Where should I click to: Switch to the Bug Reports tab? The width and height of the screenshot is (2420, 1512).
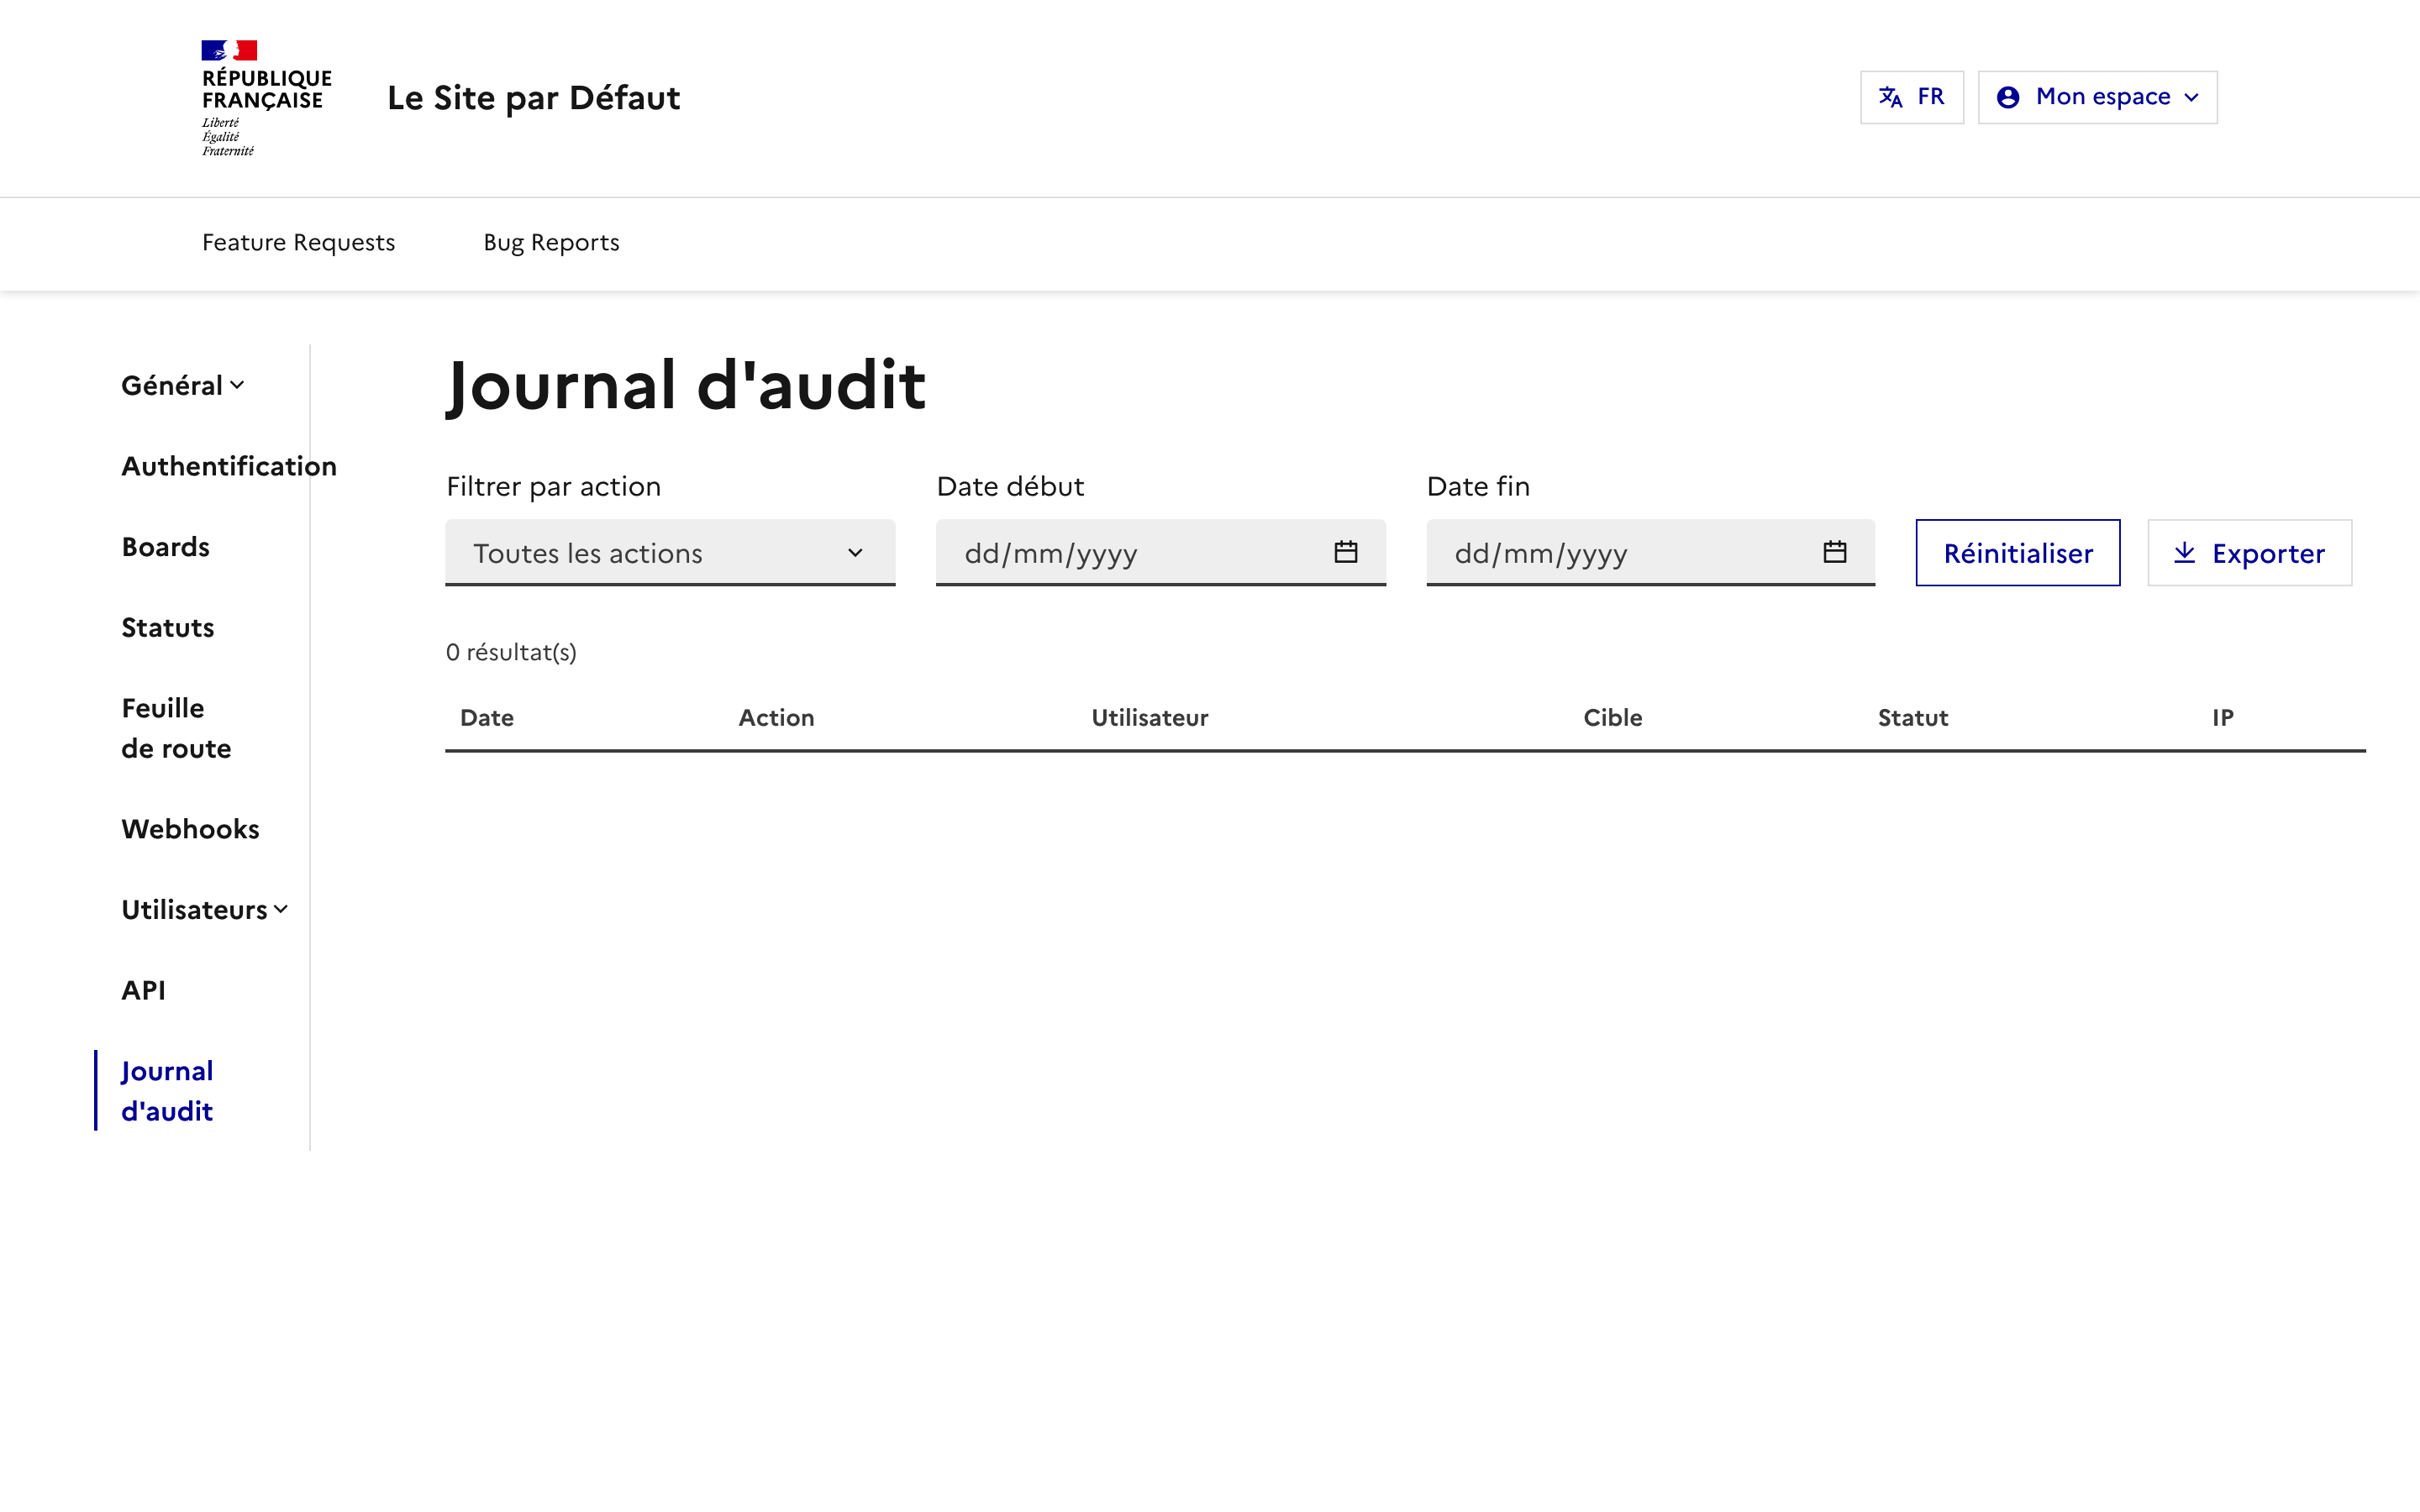[551, 242]
